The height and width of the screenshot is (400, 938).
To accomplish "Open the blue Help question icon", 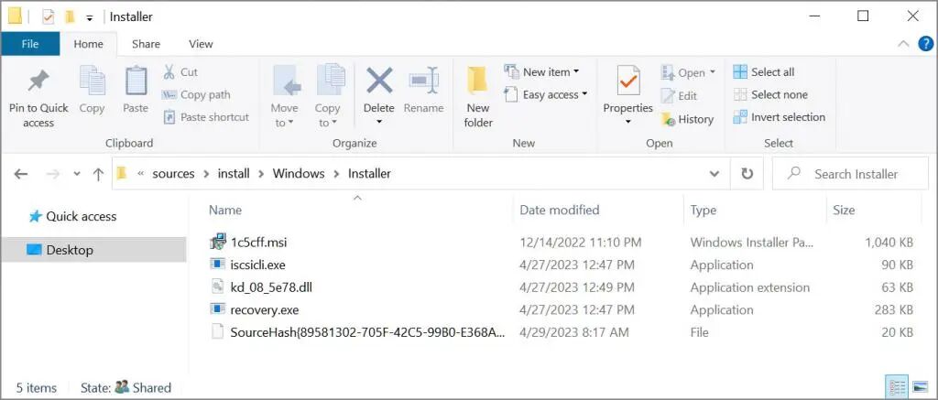I will click(926, 44).
